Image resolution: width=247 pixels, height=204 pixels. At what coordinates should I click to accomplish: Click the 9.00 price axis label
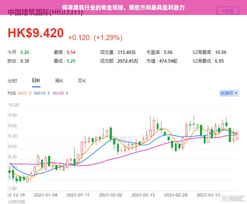[x=13, y=147]
